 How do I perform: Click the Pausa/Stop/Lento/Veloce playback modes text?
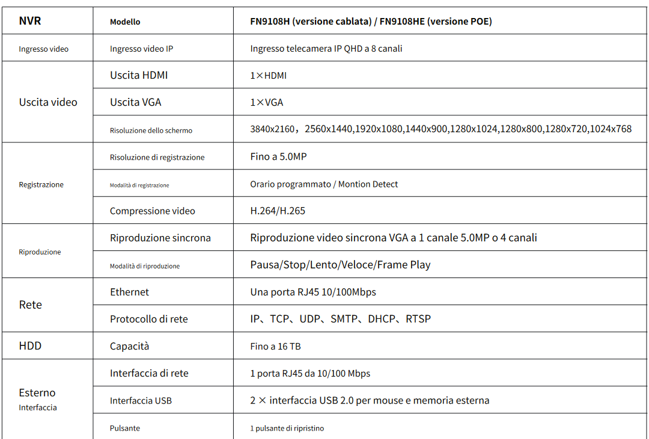[x=340, y=265]
